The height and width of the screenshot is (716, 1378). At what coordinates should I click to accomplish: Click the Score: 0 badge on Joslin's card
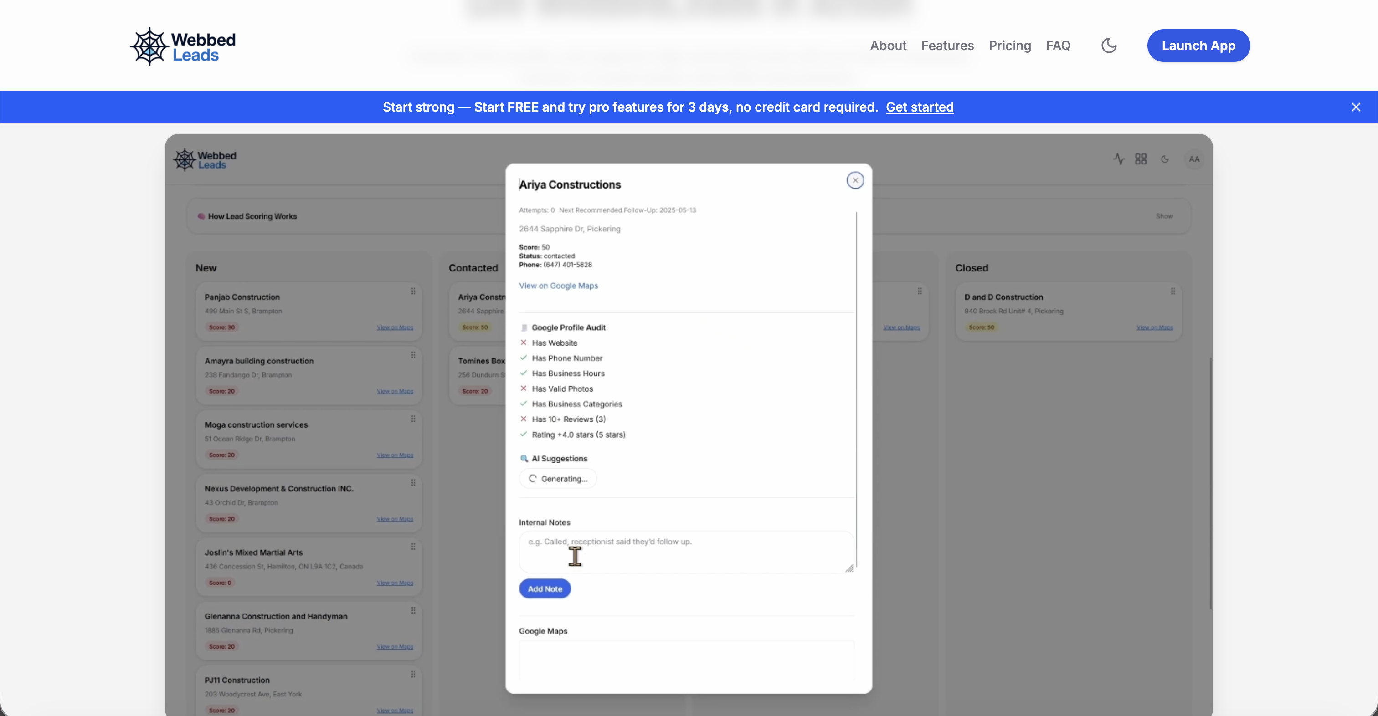click(x=220, y=583)
